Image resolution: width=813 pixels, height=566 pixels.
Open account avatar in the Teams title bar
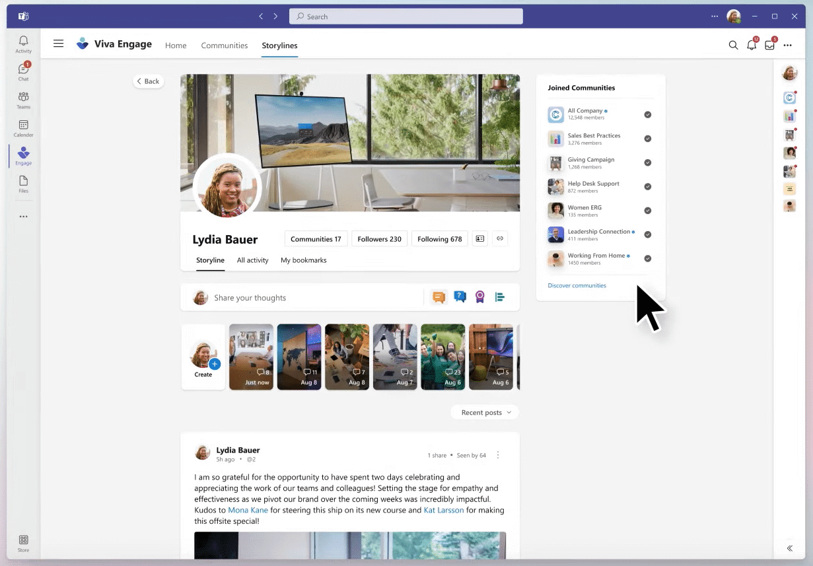[733, 16]
